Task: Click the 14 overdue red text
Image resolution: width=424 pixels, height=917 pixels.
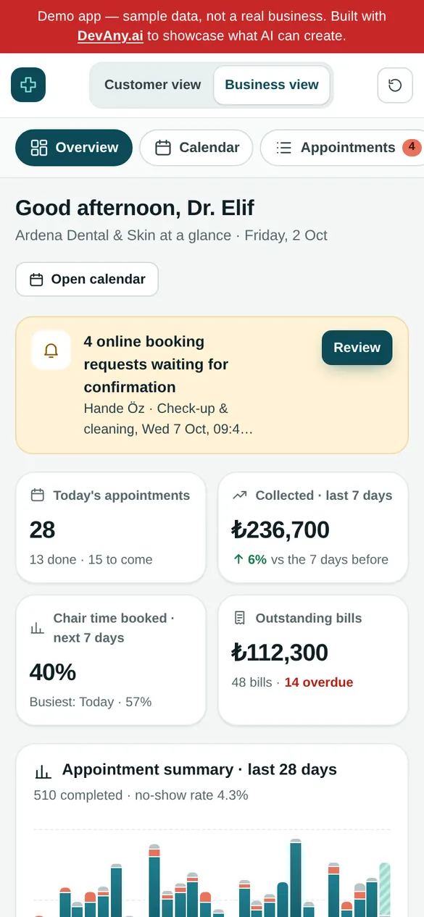Action: pos(319,682)
